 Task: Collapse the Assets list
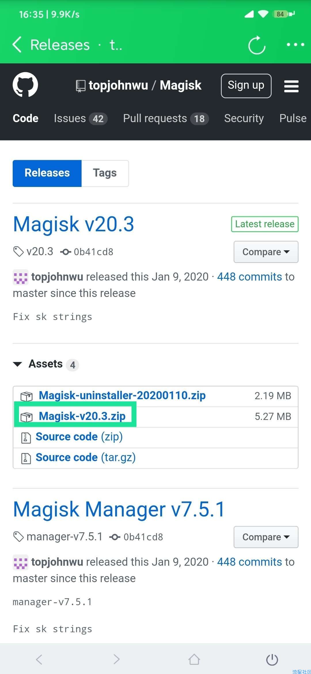point(18,364)
